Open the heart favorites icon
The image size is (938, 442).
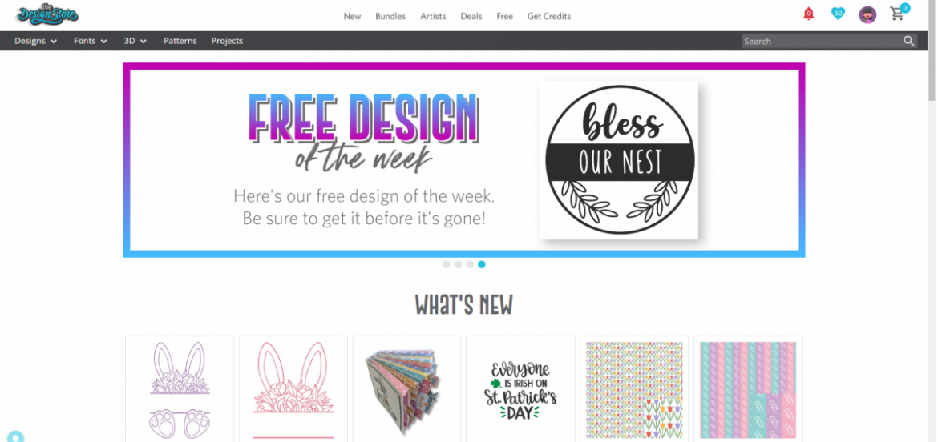coord(838,13)
